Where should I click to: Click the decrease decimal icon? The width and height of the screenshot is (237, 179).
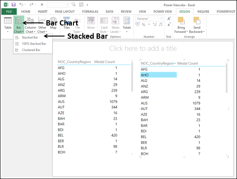pos(160,25)
